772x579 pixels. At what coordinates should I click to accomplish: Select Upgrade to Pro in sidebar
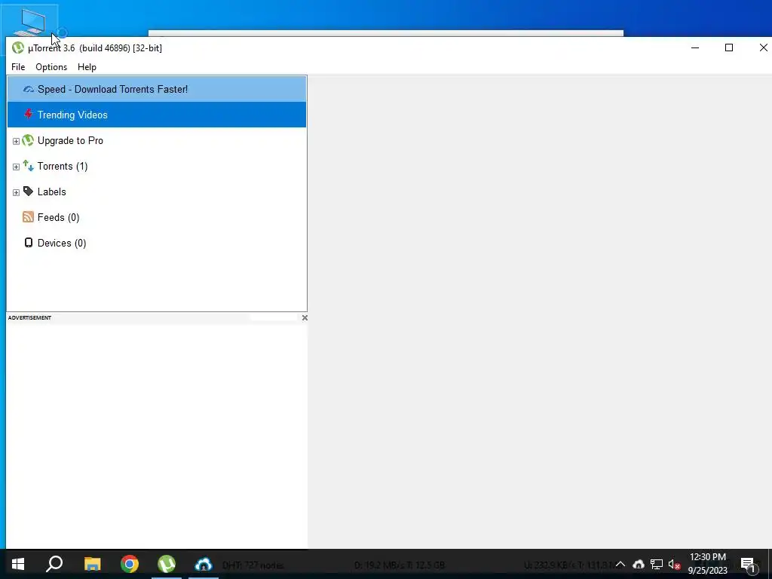click(70, 140)
